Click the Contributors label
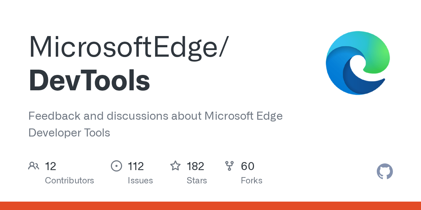 [x=69, y=181]
